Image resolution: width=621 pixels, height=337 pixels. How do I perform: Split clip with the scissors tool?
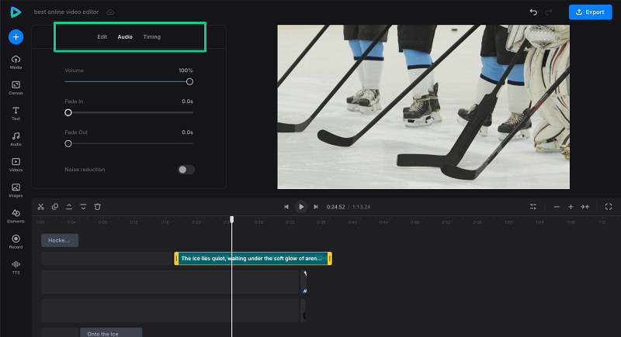[41, 207]
